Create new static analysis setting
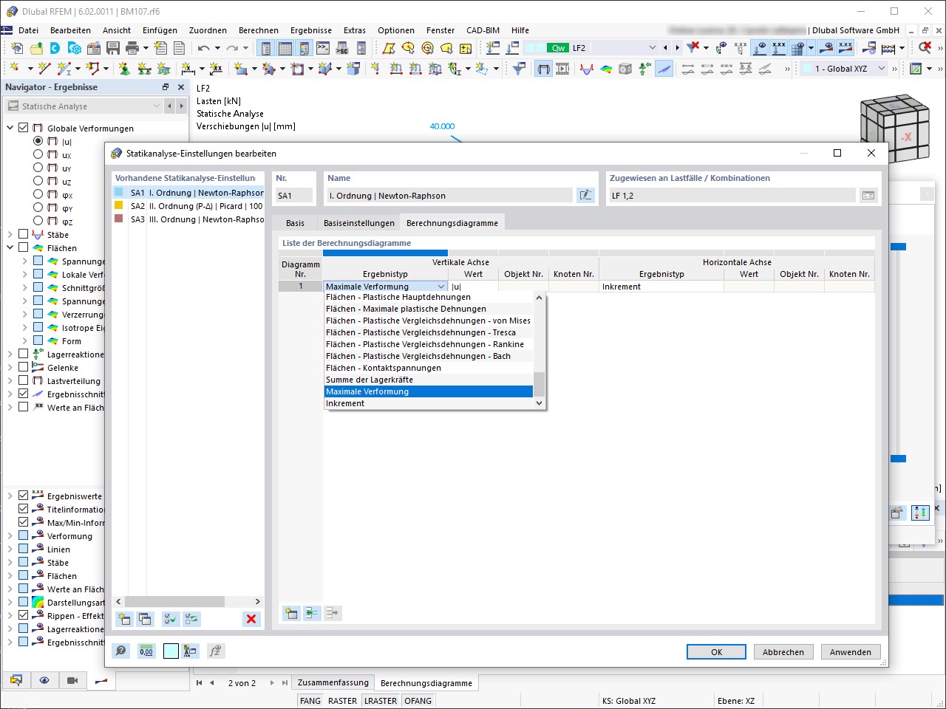946x709 pixels. pyautogui.click(x=124, y=619)
